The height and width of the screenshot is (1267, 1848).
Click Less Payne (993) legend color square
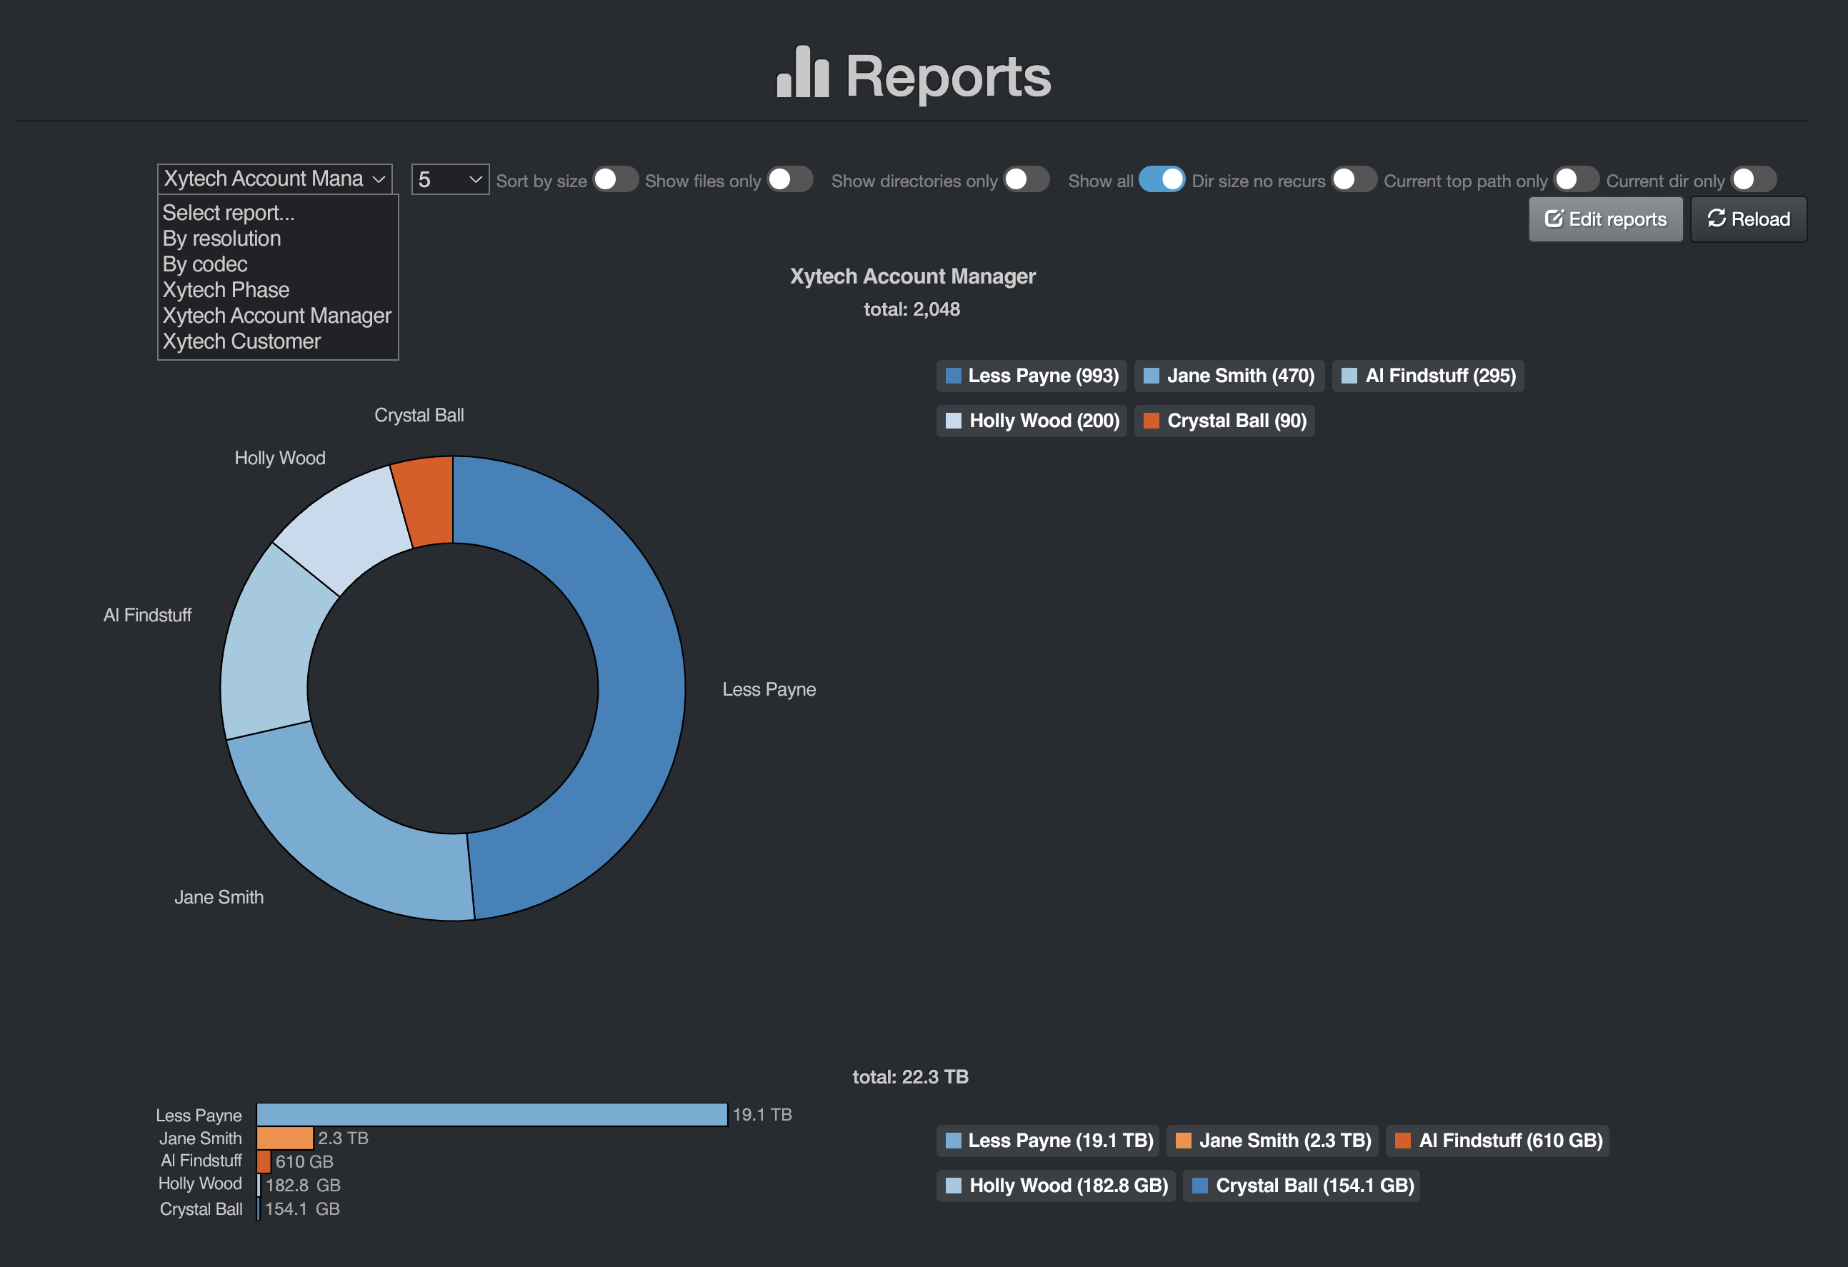(953, 376)
